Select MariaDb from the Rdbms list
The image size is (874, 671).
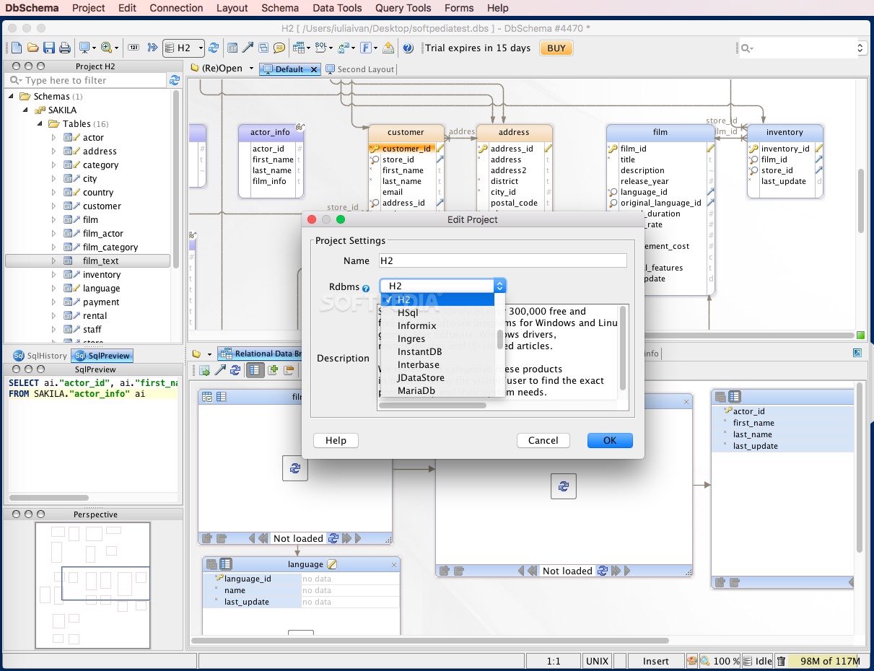pos(437,391)
